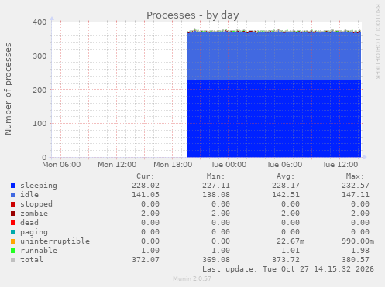Click the 'Max:' column header
385x287 pixels.
point(355,176)
